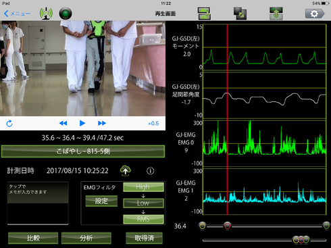
Task: Open the 比較 compare button
Action: [x=33, y=238]
